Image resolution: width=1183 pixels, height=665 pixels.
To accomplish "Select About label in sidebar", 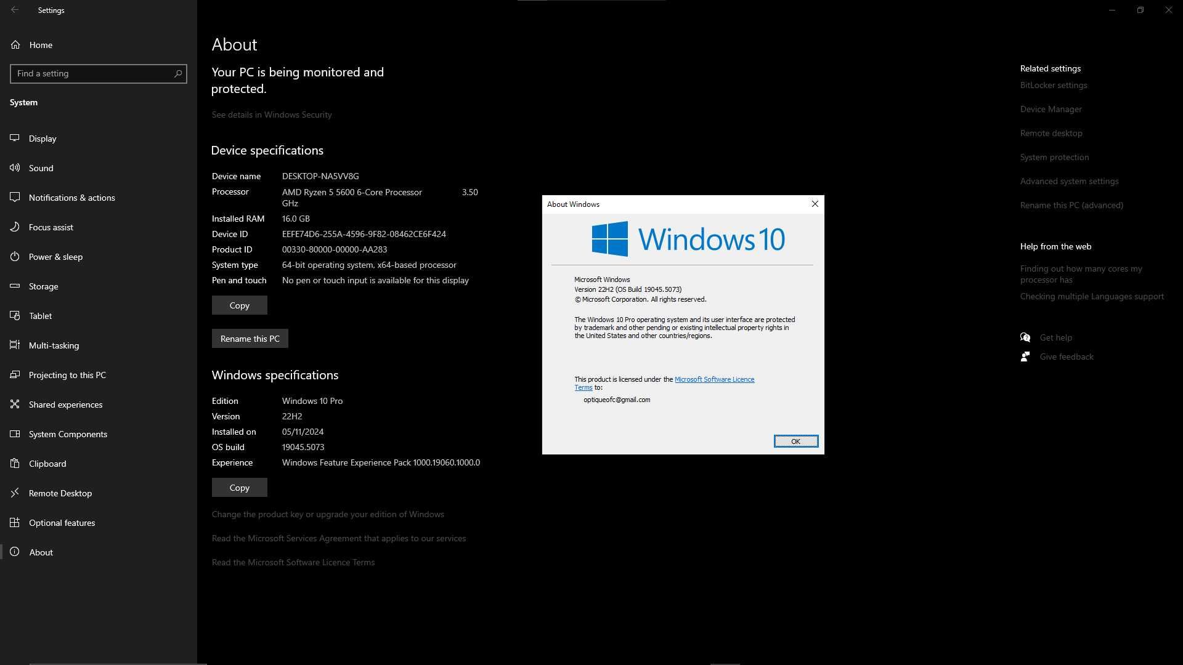I will pos(41,552).
